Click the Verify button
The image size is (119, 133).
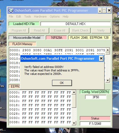click(101, 31)
